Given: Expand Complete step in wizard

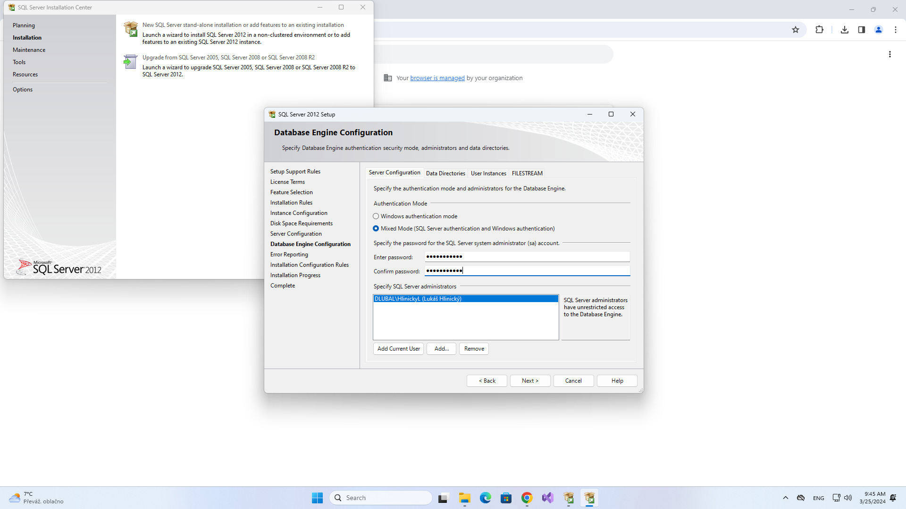Looking at the screenshot, I should click(283, 285).
